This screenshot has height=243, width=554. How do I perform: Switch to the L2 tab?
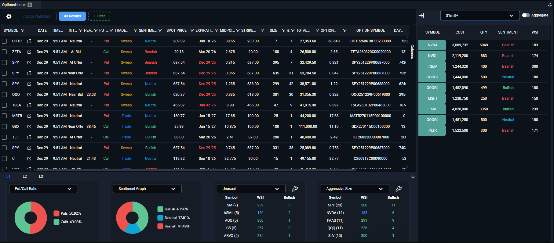(x=25, y=177)
